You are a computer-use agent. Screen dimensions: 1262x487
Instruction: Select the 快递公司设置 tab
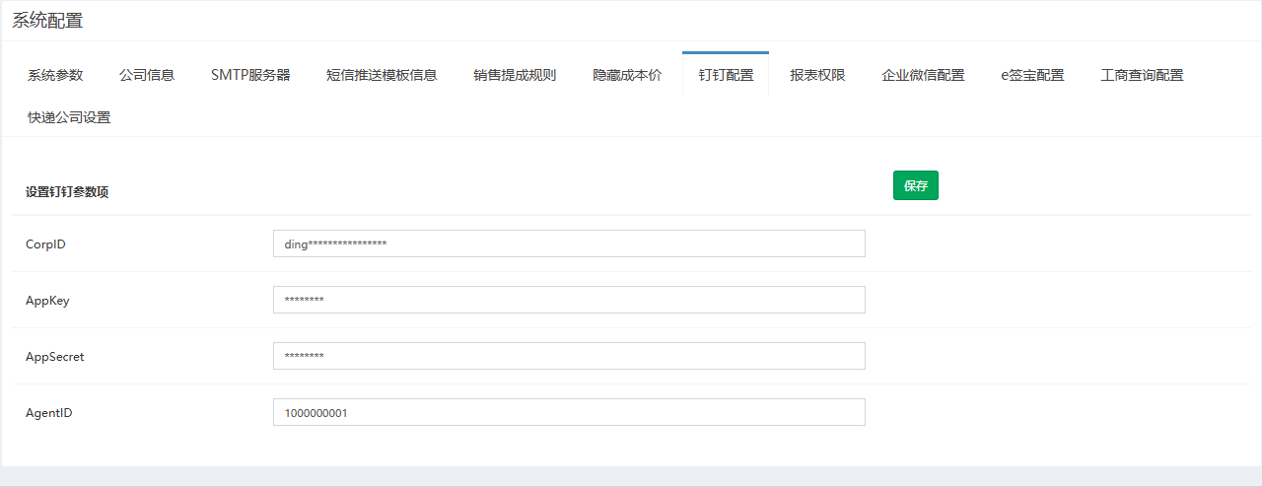pos(69,117)
